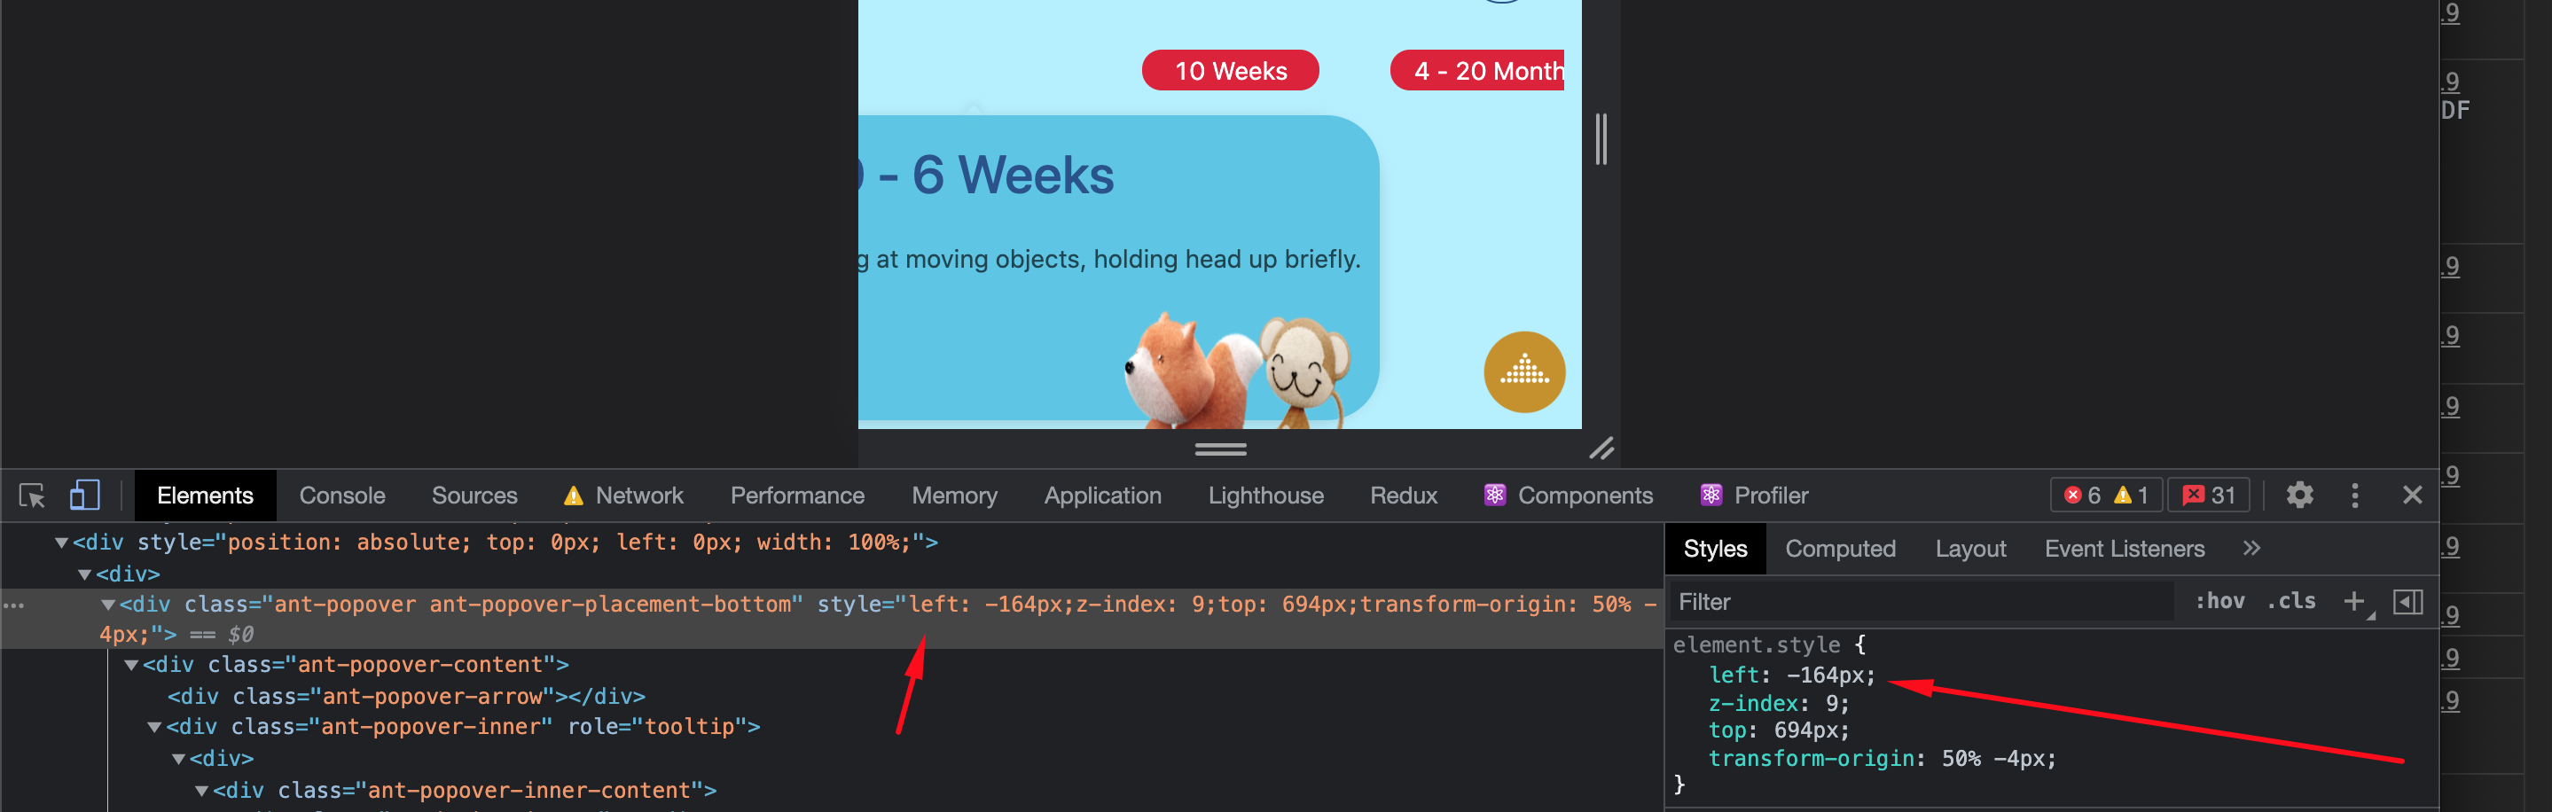Click the red error count 6

tap(2082, 496)
